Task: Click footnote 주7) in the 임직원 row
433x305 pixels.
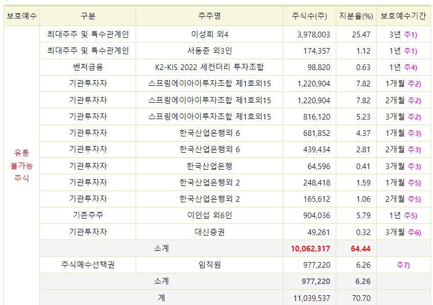Action: 404,265
